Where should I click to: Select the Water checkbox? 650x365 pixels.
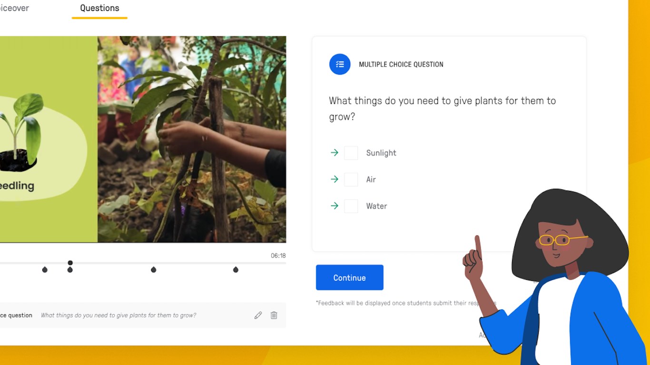tap(351, 206)
